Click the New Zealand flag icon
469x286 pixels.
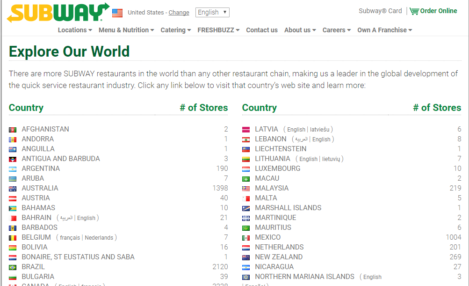coord(246,257)
